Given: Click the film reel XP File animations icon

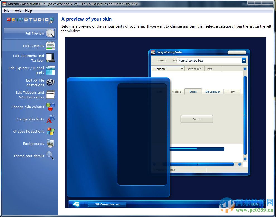Looking at the screenshot, I should (50, 82).
